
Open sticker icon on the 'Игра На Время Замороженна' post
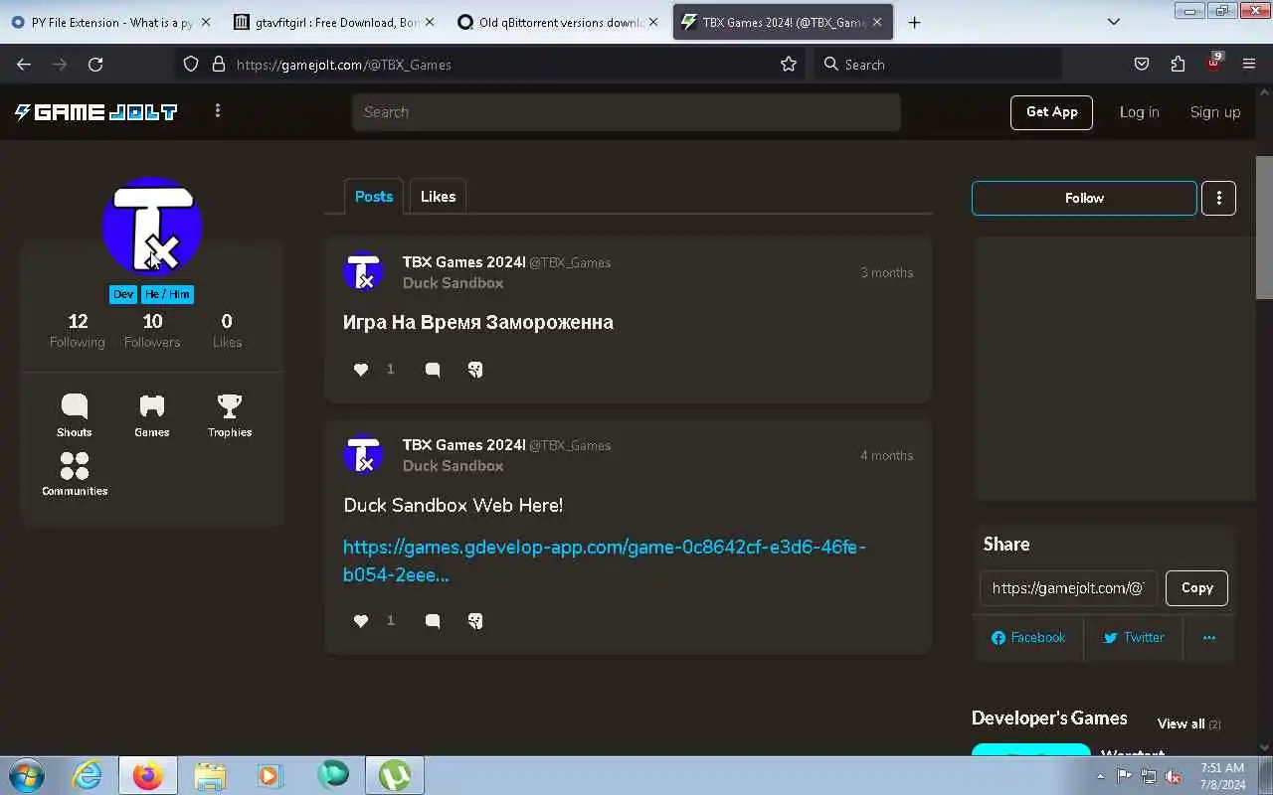coord(475,370)
